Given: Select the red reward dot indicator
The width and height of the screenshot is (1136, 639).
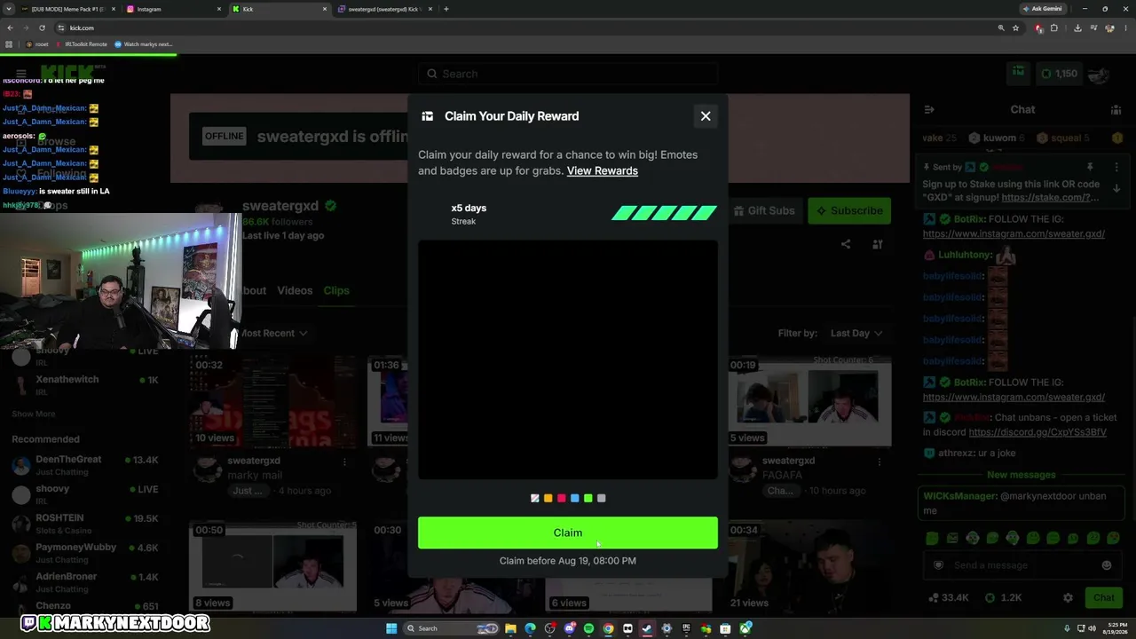Looking at the screenshot, I should [561, 499].
